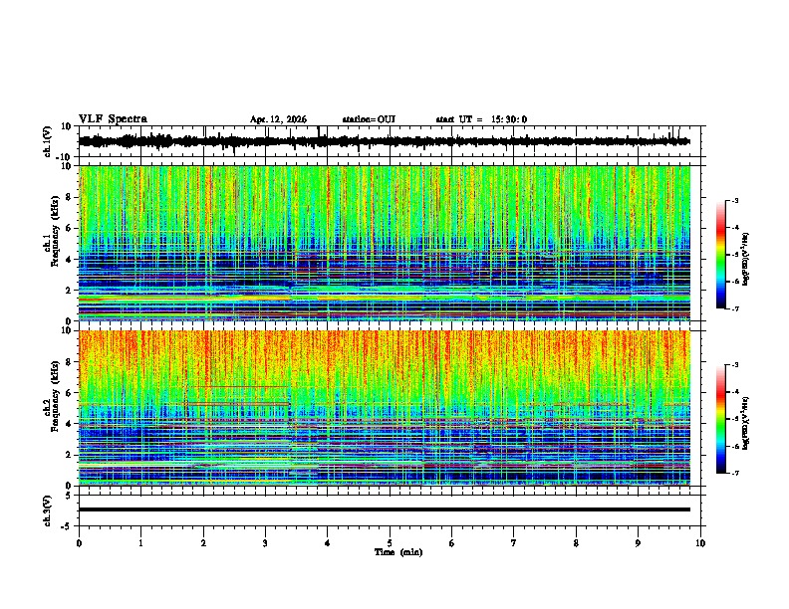Image resolution: width=789 pixels, height=609 pixels.
Task: Click the "ch.3(V)" bottom axis label
Action: pos(48,510)
